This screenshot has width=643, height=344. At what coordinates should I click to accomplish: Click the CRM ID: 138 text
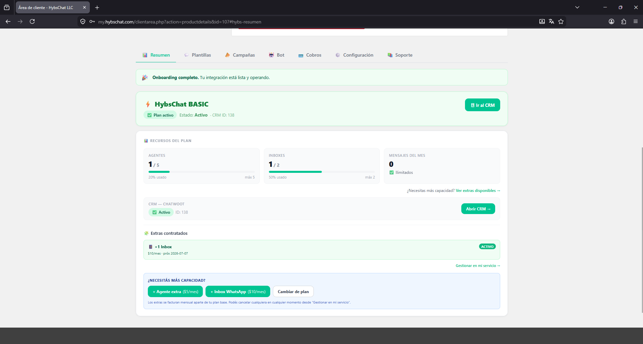pos(223,115)
